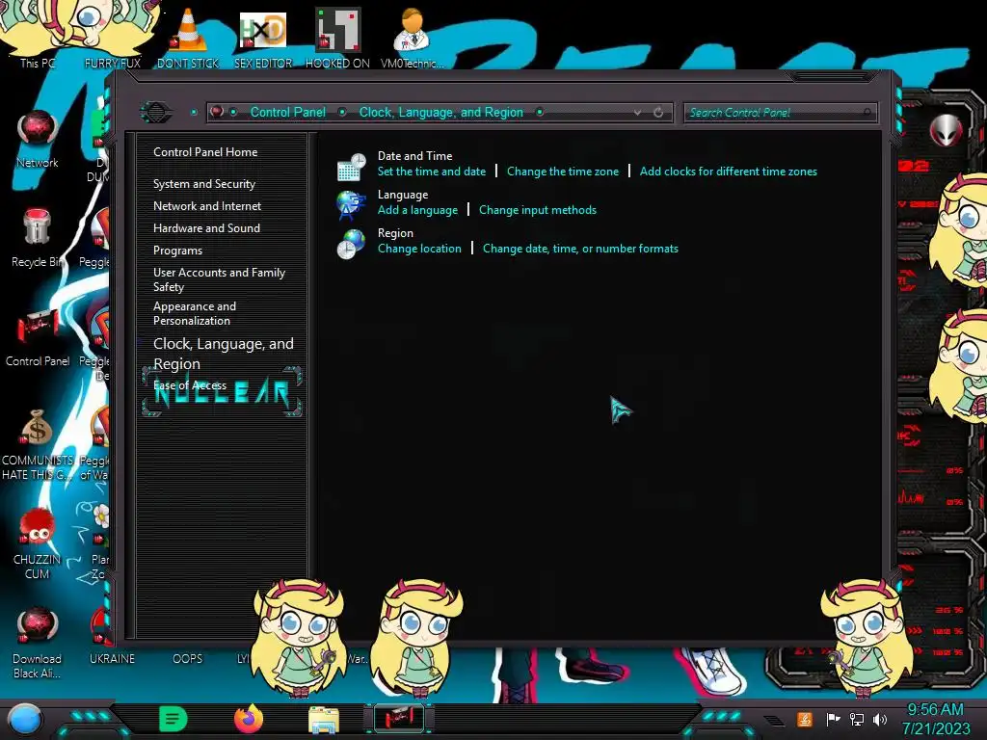The image size is (987, 740).
Task: Click the hexagonal back navigation button
Action: (156, 112)
